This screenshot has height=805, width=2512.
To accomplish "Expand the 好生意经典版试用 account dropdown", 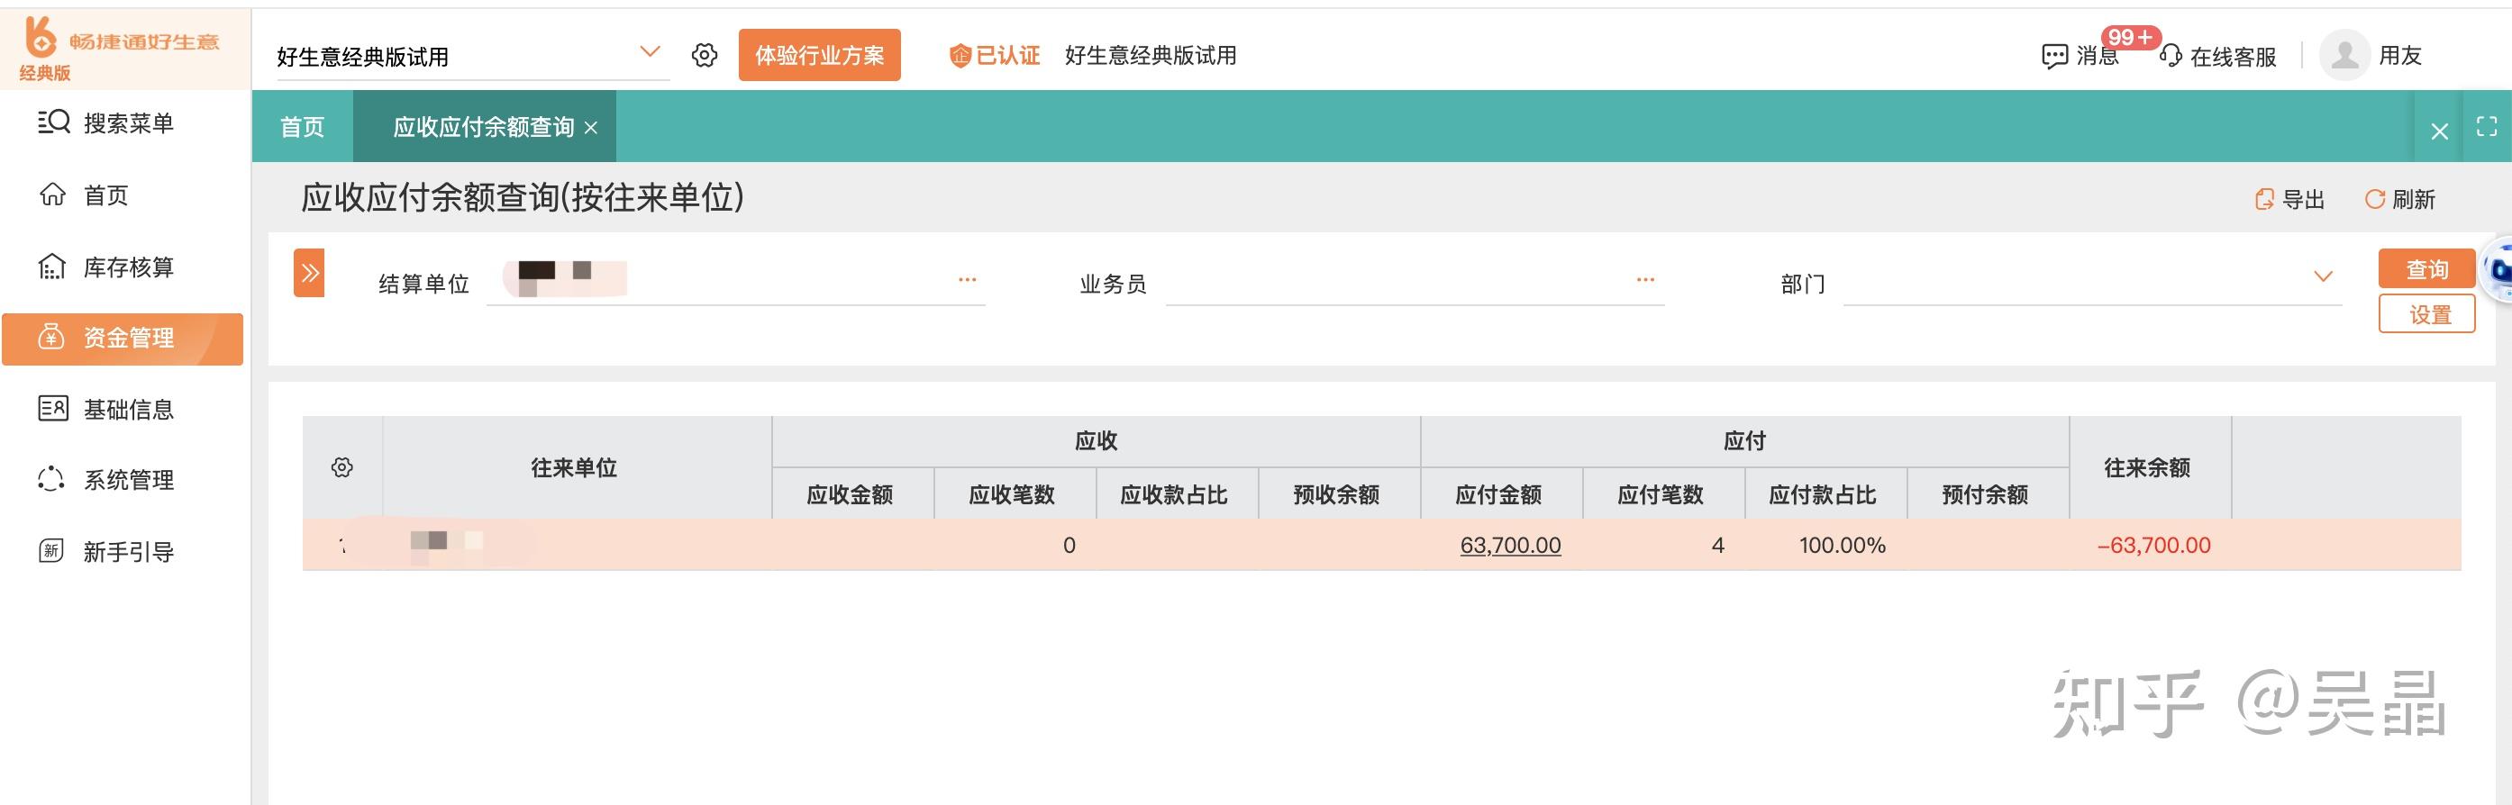I will click(650, 51).
